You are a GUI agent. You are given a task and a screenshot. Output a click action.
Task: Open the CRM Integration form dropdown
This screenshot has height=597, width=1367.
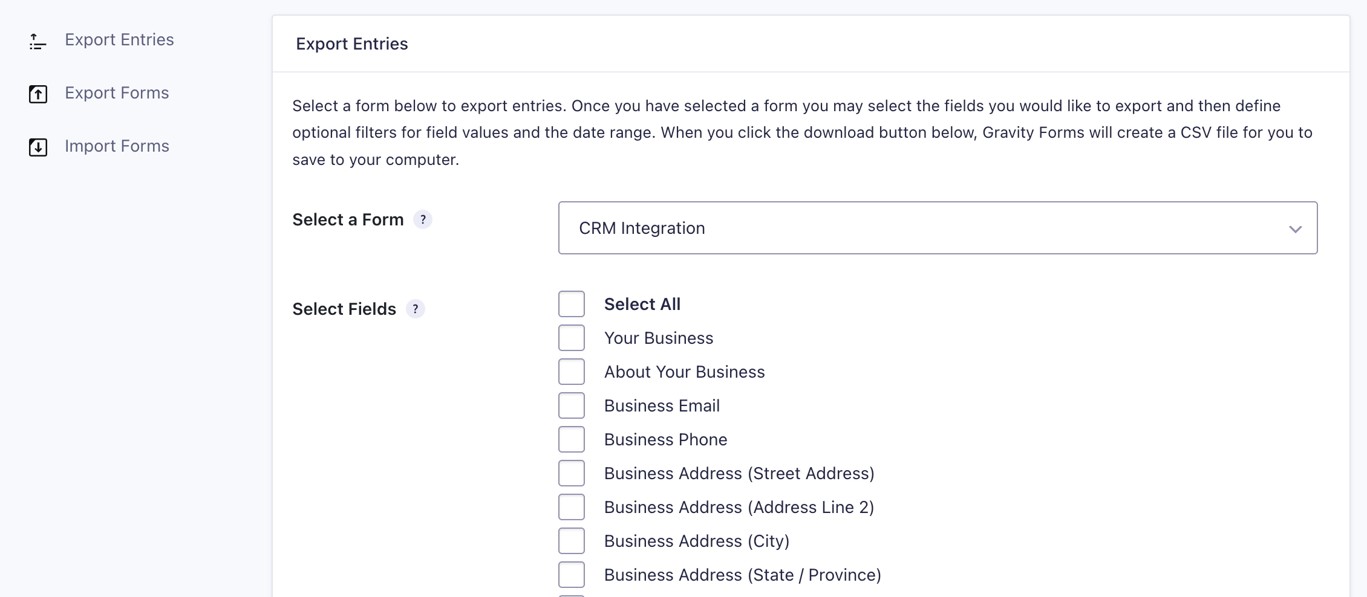[937, 228]
